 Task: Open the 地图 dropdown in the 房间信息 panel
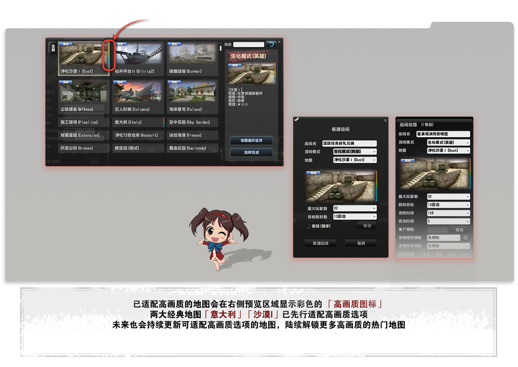click(x=449, y=151)
